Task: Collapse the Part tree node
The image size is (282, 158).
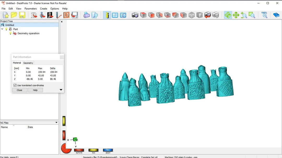Action: pos(2,29)
